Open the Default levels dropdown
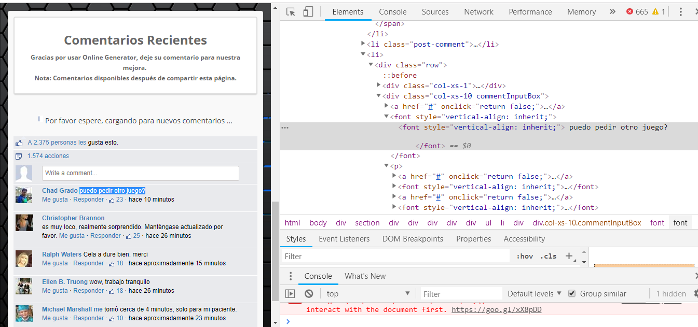Screen dimensions: 698x327 coord(535,293)
